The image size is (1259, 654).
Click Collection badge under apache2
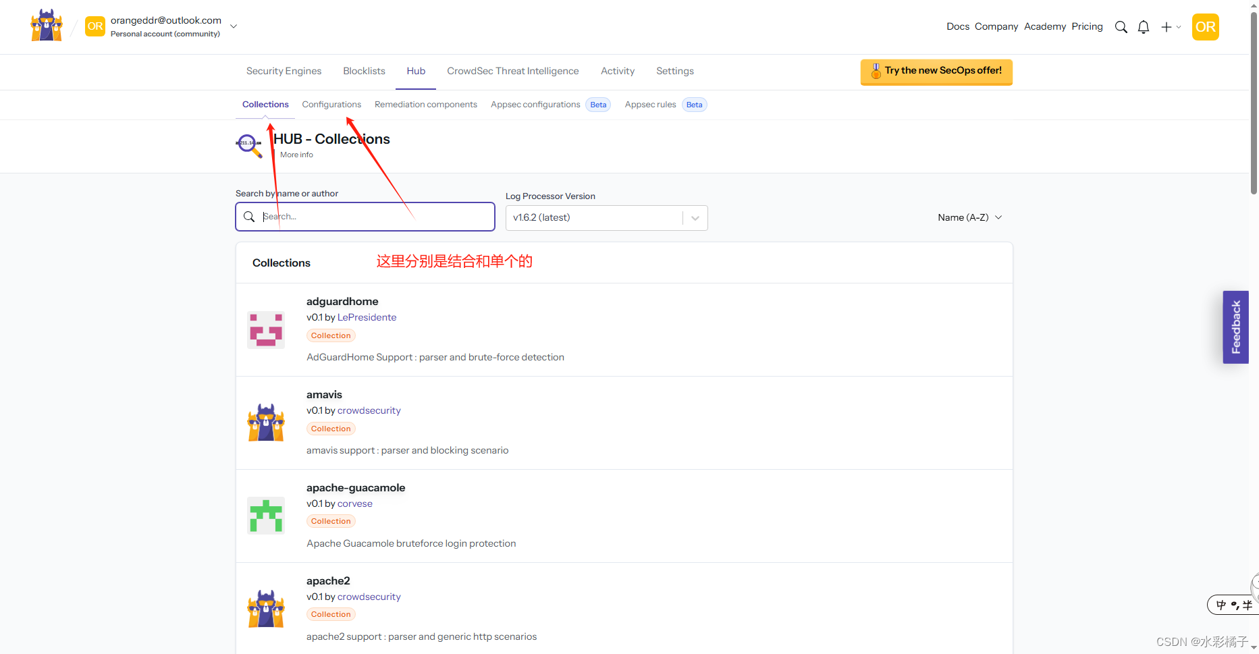pyautogui.click(x=331, y=614)
